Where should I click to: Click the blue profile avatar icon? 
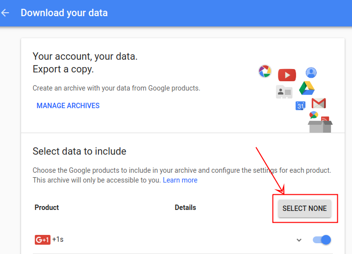coord(311,73)
